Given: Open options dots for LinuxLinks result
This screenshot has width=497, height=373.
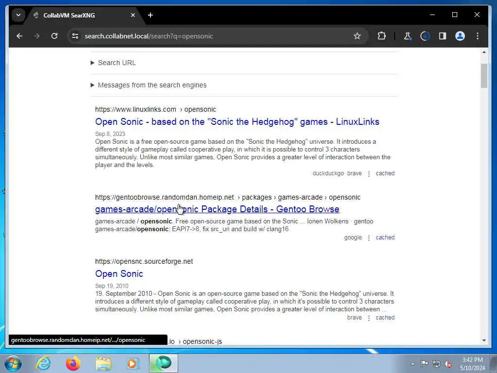Looking at the screenshot, I should tap(369, 174).
